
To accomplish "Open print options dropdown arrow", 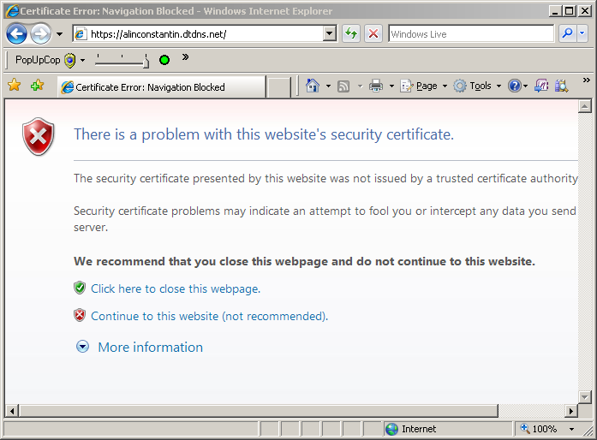I will pos(391,86).
